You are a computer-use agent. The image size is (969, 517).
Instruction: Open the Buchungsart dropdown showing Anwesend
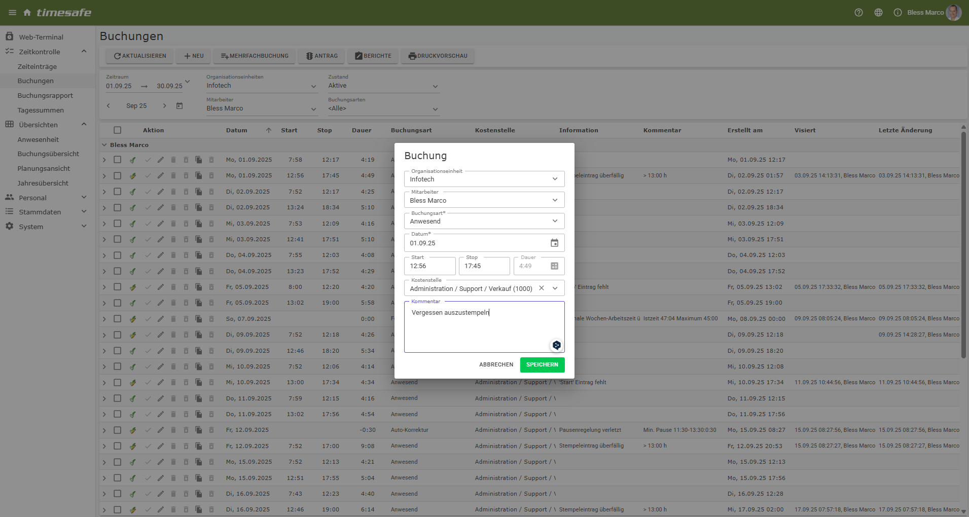click(x=484, y=221)
